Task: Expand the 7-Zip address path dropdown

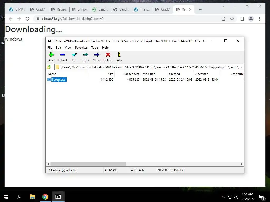Action: click(242, 67)
